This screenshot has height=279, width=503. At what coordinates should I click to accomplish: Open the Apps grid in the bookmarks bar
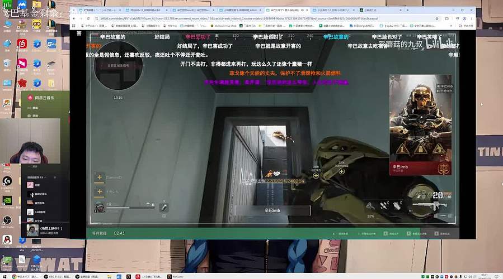tap(74, 26)
